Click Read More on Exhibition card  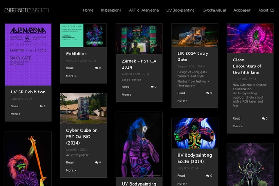coord(71,72)
